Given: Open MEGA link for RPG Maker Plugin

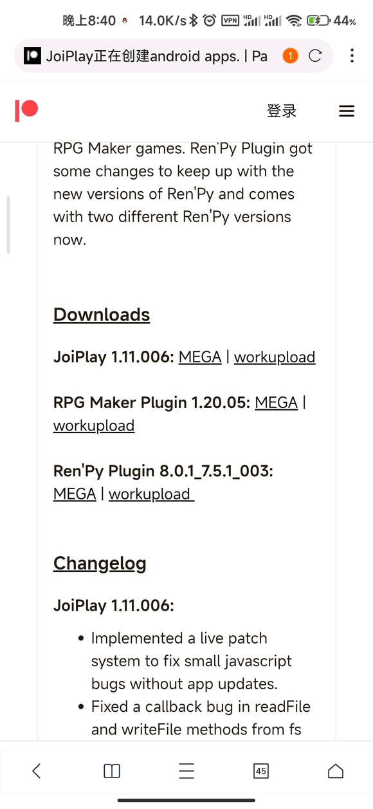Looking at the screenshot, I should pyautogui.click(x=277, y=402).
